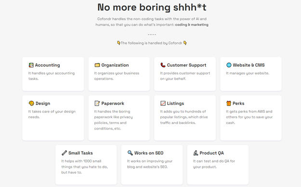Click the description about privacy policies and terms
The height and width of the screenshot is (187, 301).
point(113,120)
